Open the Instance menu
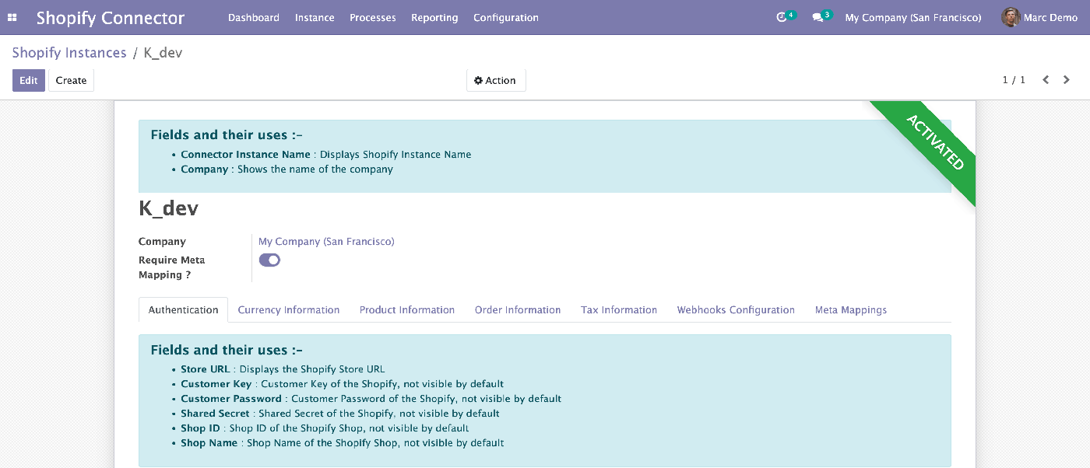 (315, 17)
